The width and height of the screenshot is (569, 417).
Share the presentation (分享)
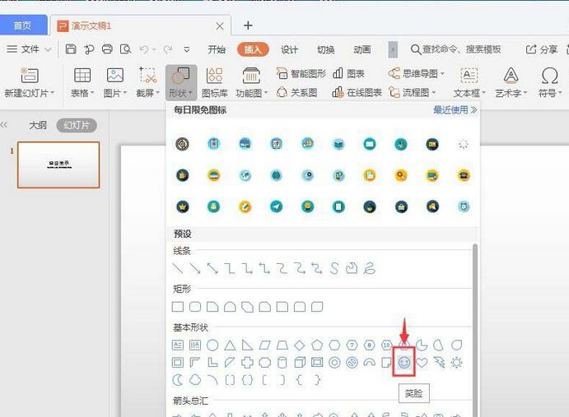542,49
